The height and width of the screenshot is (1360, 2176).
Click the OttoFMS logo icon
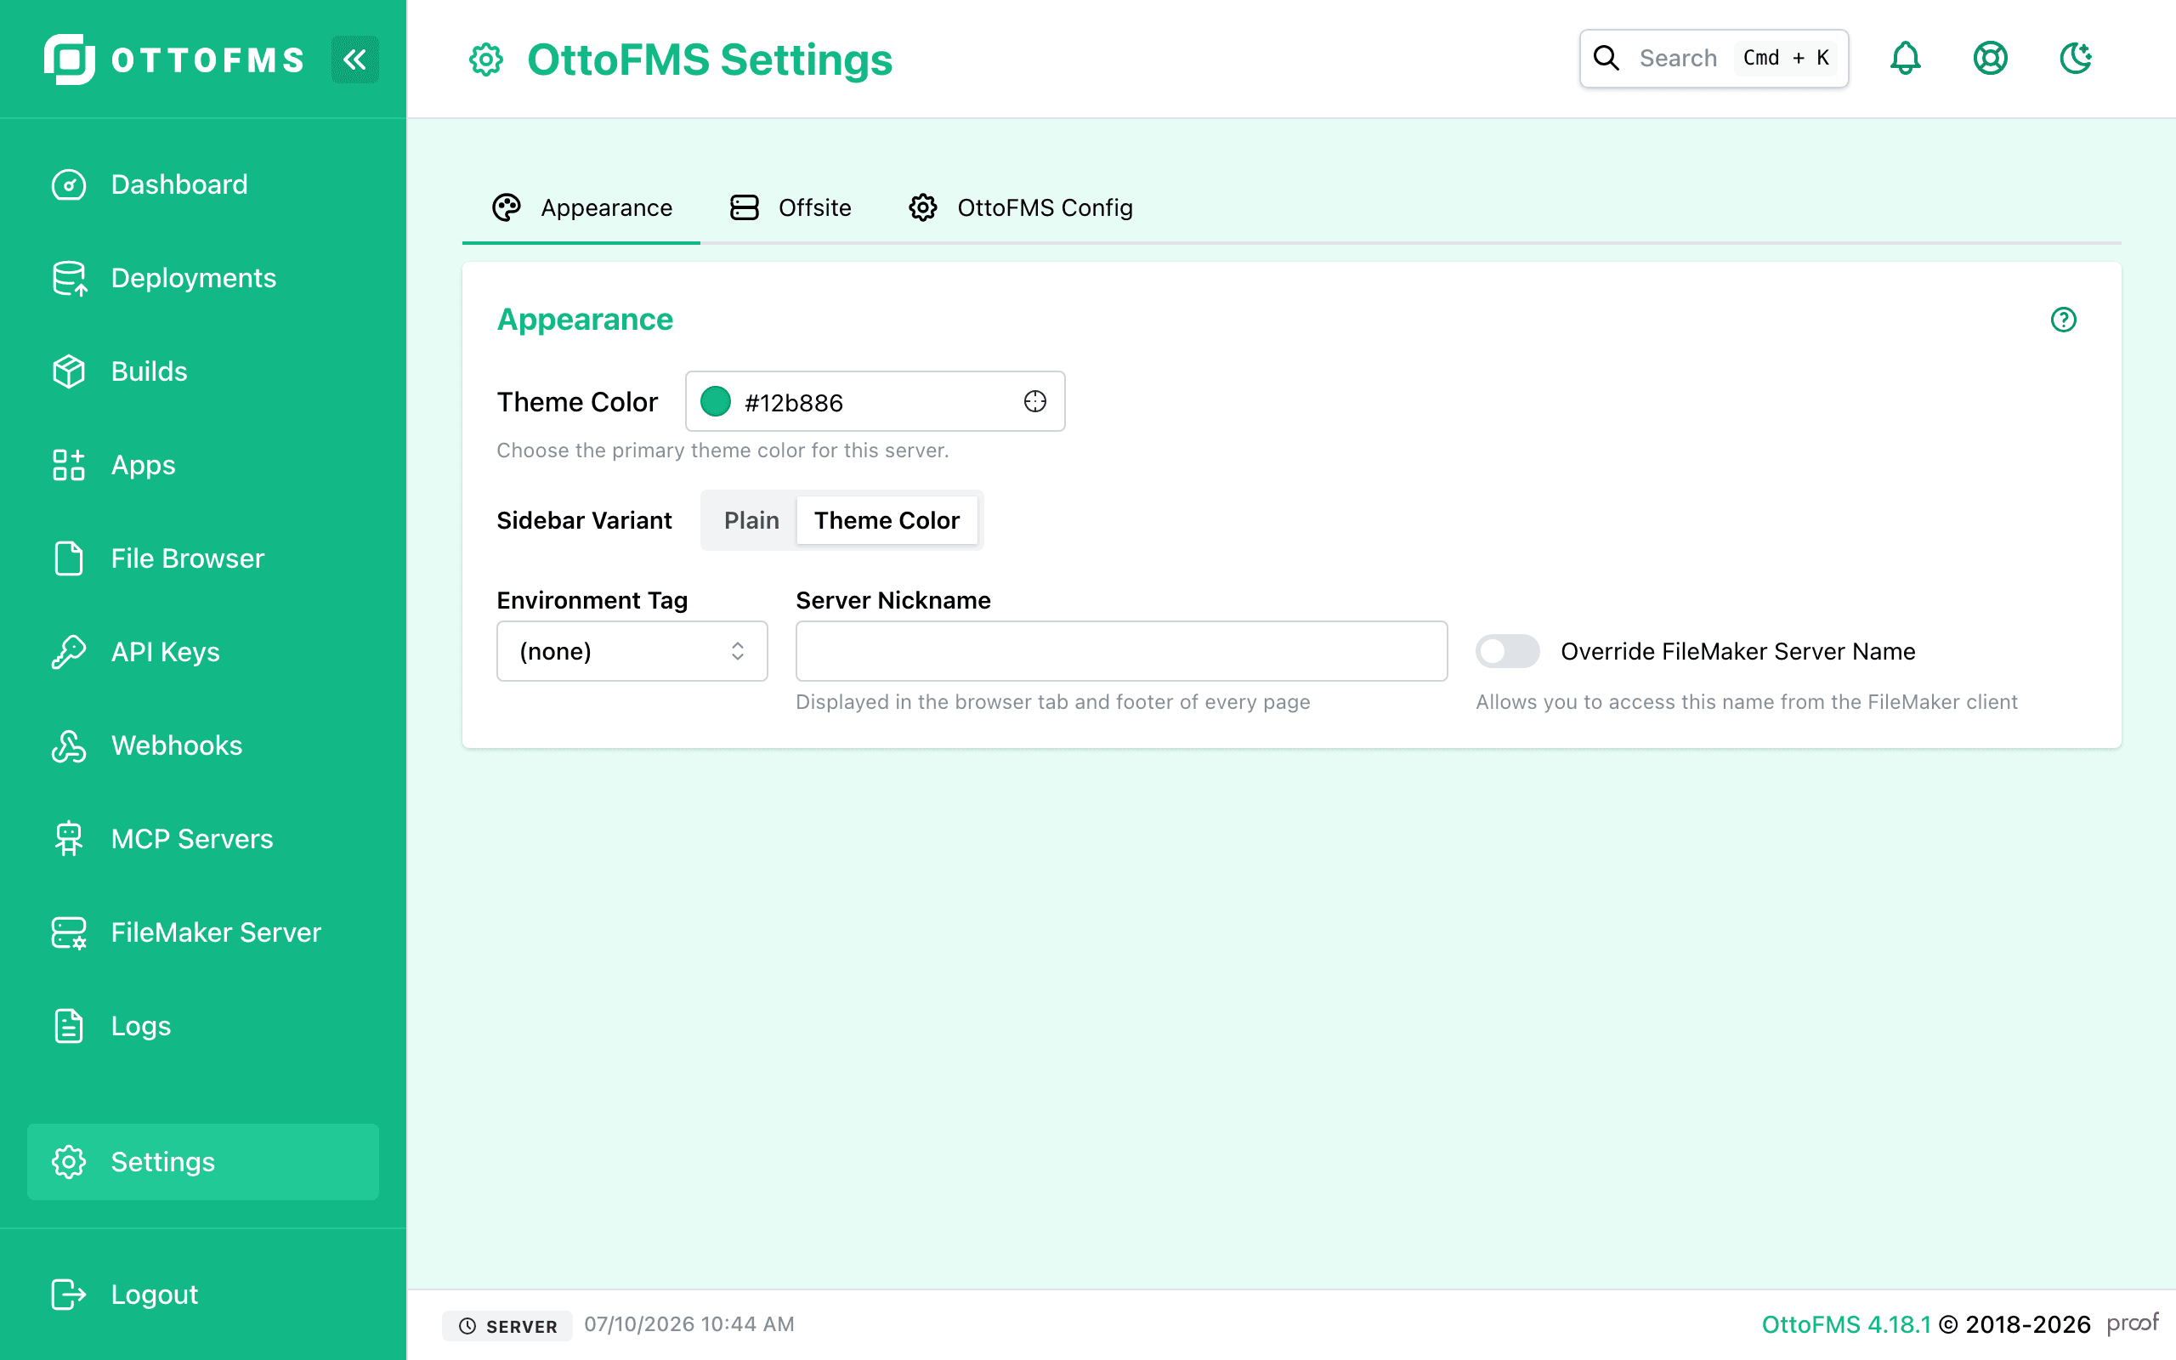coord(69,59)
